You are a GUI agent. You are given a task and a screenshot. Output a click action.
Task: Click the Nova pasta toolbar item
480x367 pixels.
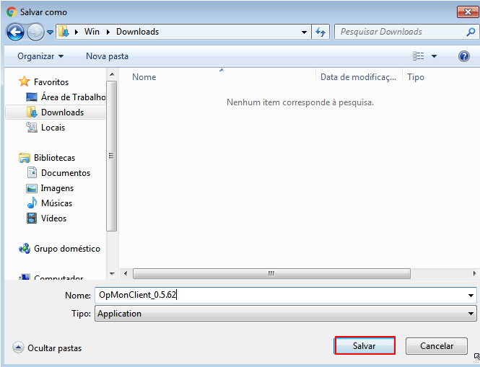[107, 56]
